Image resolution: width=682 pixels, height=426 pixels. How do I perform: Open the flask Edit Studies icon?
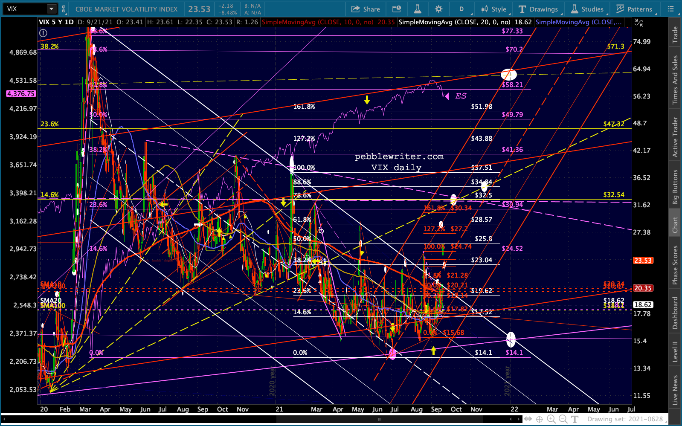(418, 9)
